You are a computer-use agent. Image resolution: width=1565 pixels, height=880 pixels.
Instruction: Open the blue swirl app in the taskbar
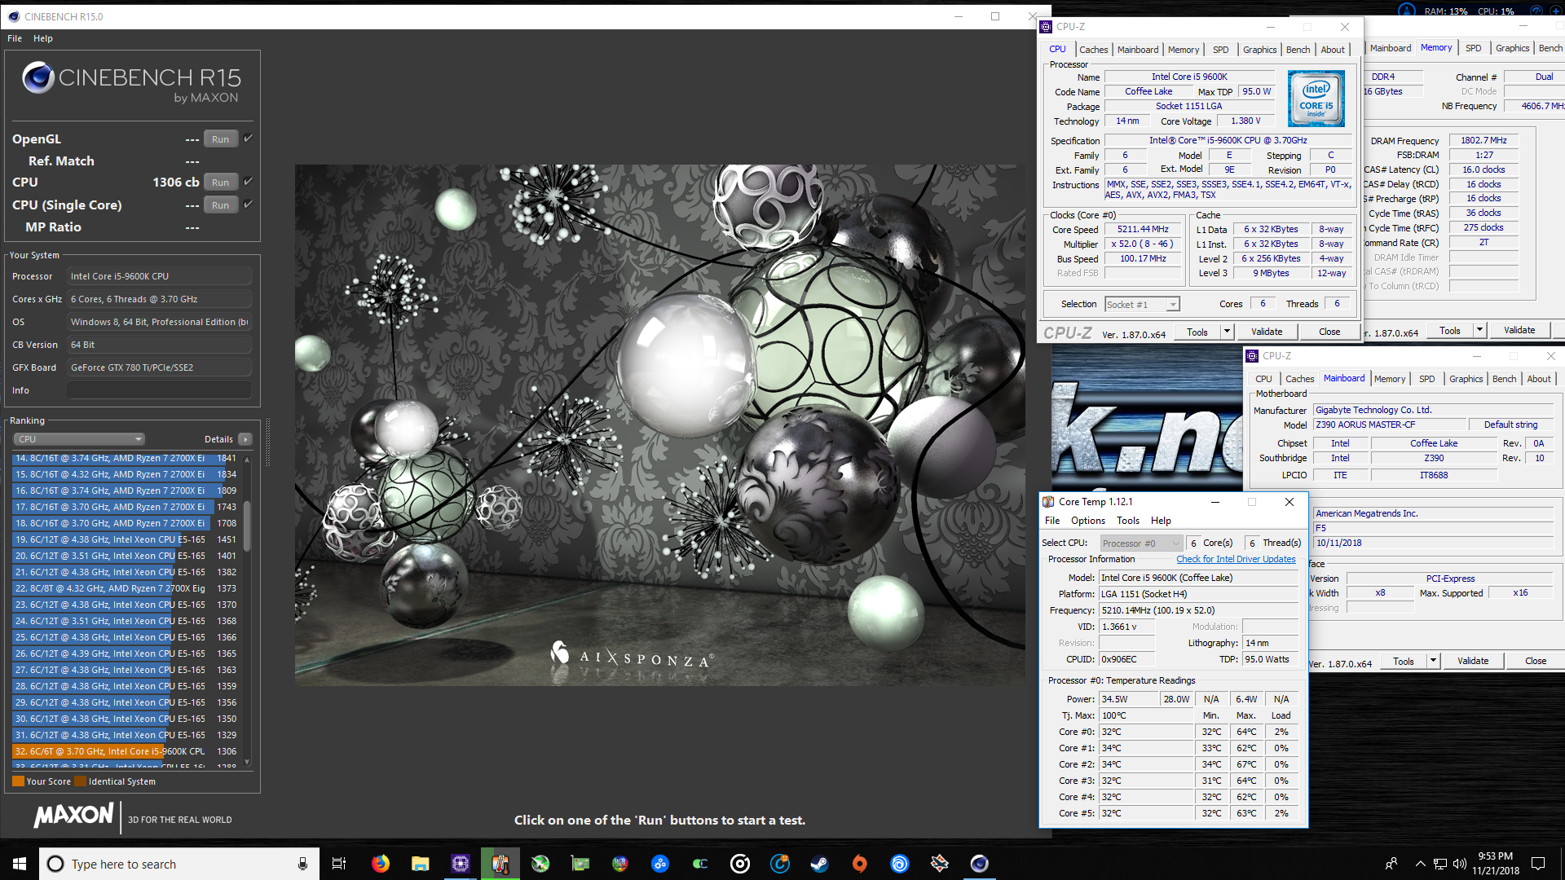(x=900, y=864)
